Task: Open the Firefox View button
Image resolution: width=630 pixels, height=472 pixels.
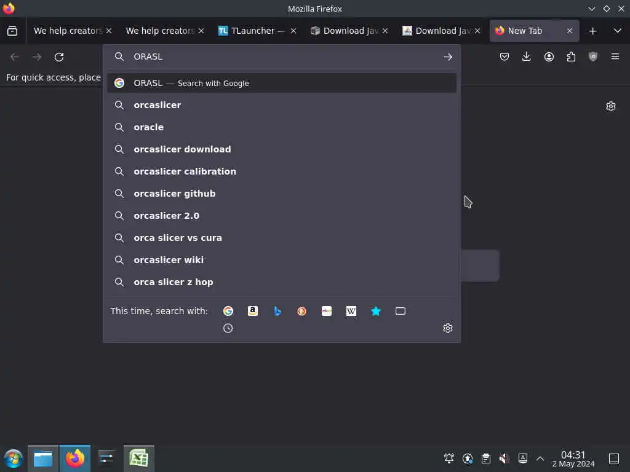Action: (x=12, y=31)
